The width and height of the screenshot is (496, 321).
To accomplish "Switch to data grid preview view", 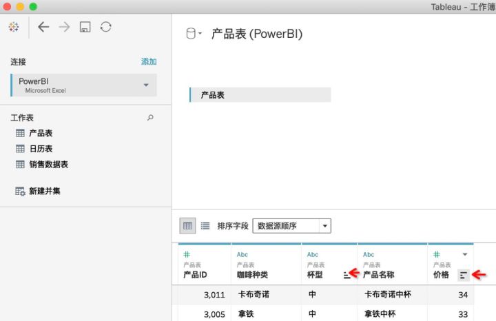I will [187, 226].
